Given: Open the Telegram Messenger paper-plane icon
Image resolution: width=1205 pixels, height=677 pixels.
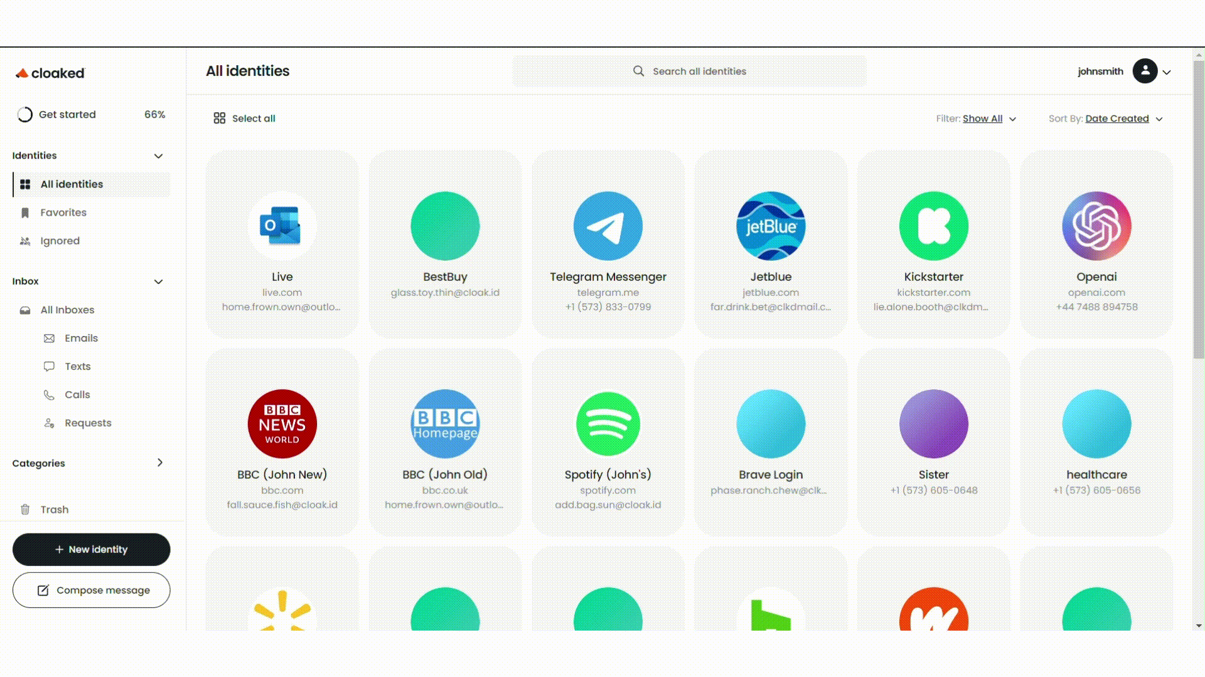Looking at the screenshot, I should coord(608,226).
